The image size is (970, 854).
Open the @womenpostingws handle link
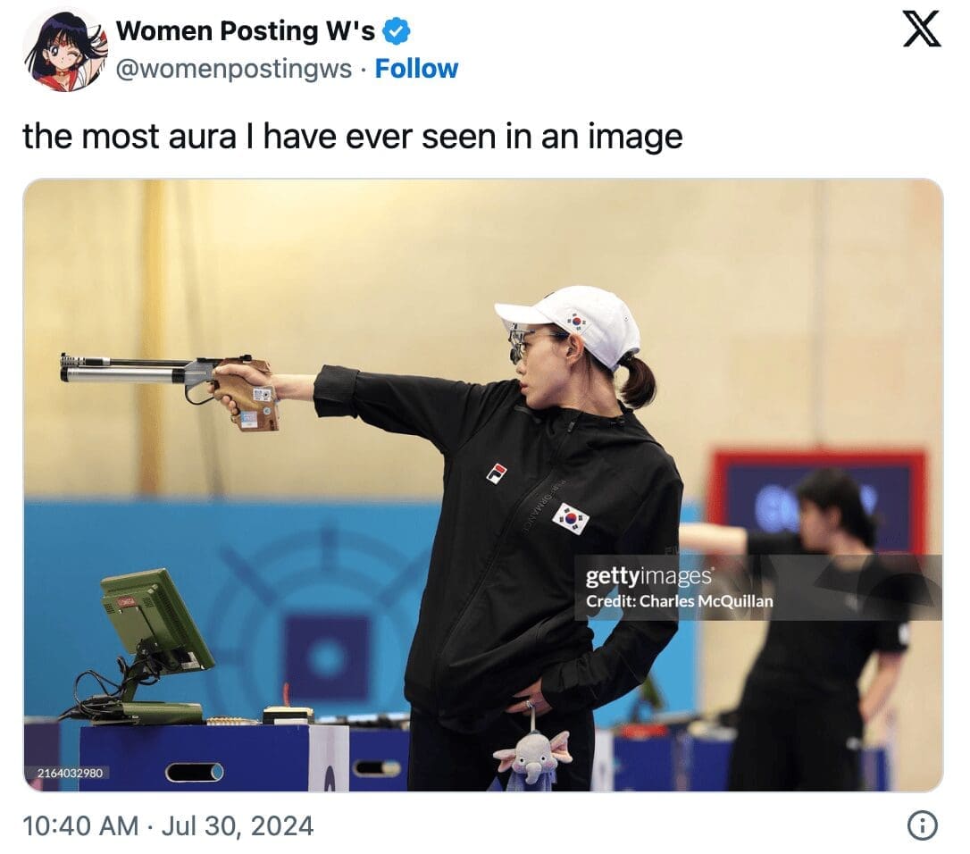[234, 69]
